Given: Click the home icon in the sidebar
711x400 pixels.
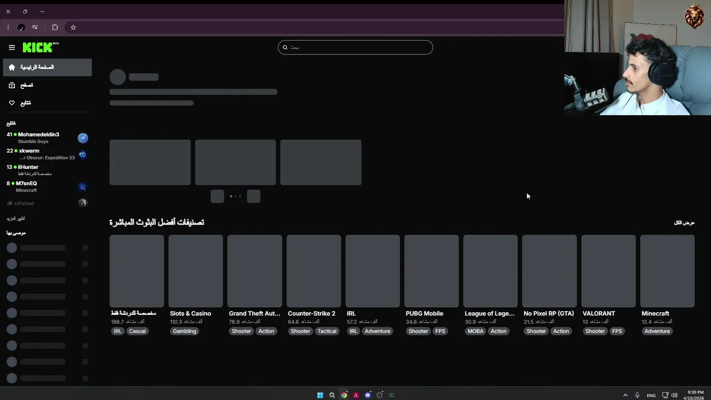Looking at the screenshot, I should pos(12,67).
